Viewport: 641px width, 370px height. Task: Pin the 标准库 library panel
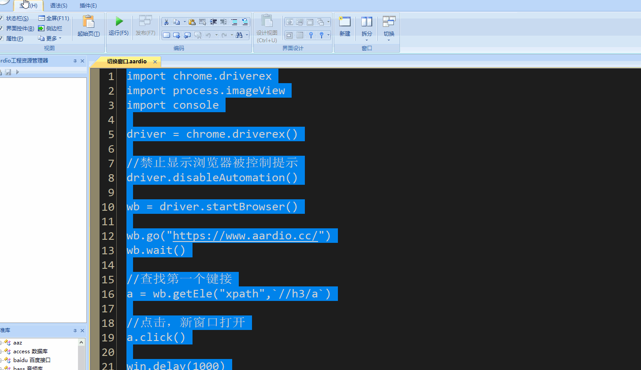[x=75, y=330]
